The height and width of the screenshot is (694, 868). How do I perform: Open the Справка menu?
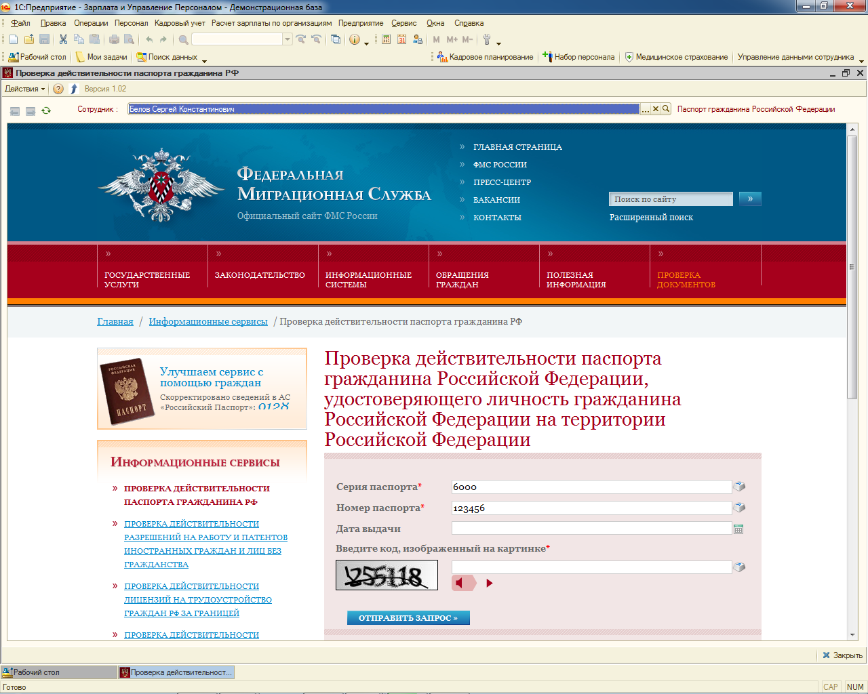pos(469,23)
